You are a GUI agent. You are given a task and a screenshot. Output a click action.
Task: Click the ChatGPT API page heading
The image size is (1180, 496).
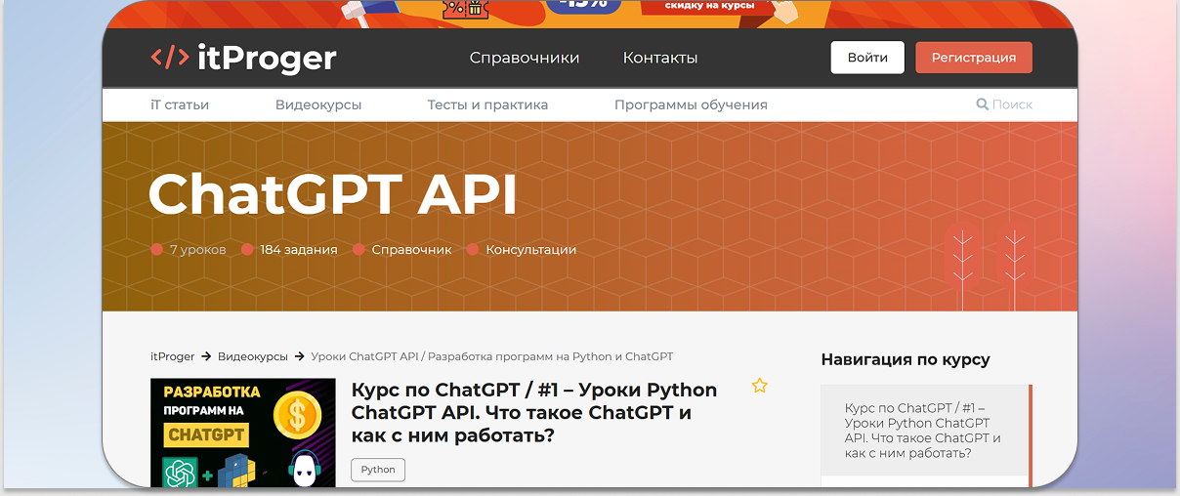pyautogui.click(x=332, y=193)
